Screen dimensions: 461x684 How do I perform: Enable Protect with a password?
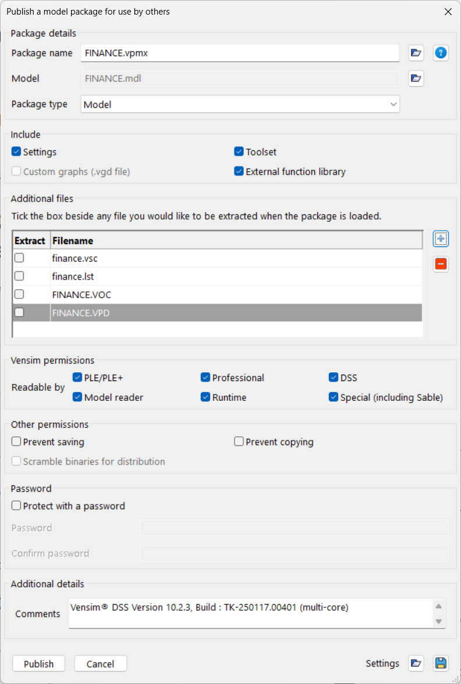(16, 506)
